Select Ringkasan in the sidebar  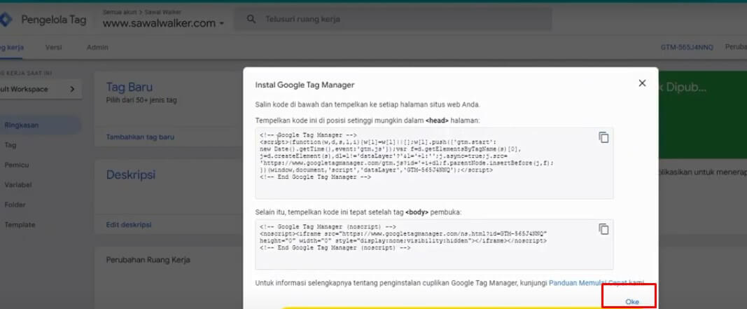[x=40, y=125]
